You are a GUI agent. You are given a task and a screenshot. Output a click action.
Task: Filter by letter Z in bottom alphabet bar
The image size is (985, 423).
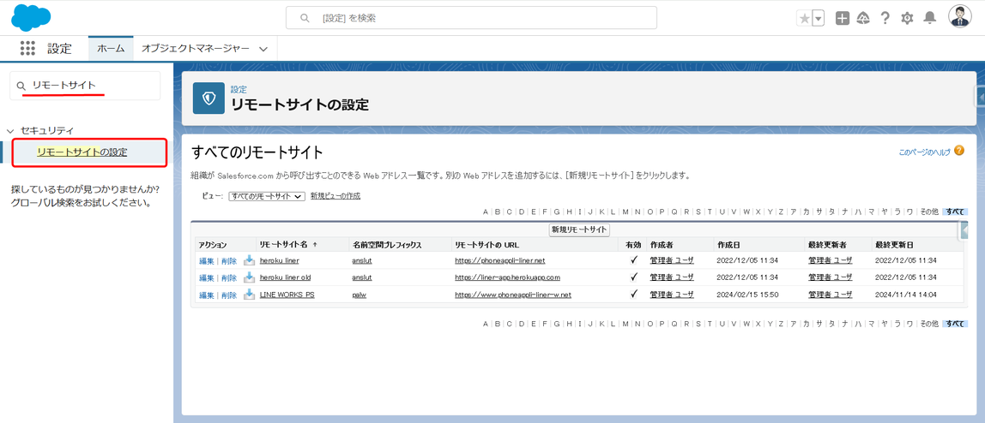781,324
